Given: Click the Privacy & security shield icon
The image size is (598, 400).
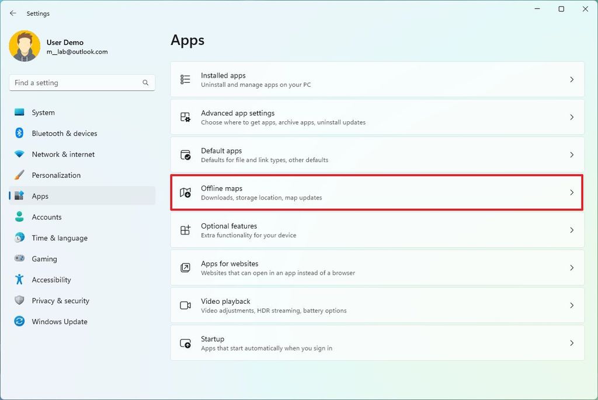Looking at the screenshot, I should 19,300.
